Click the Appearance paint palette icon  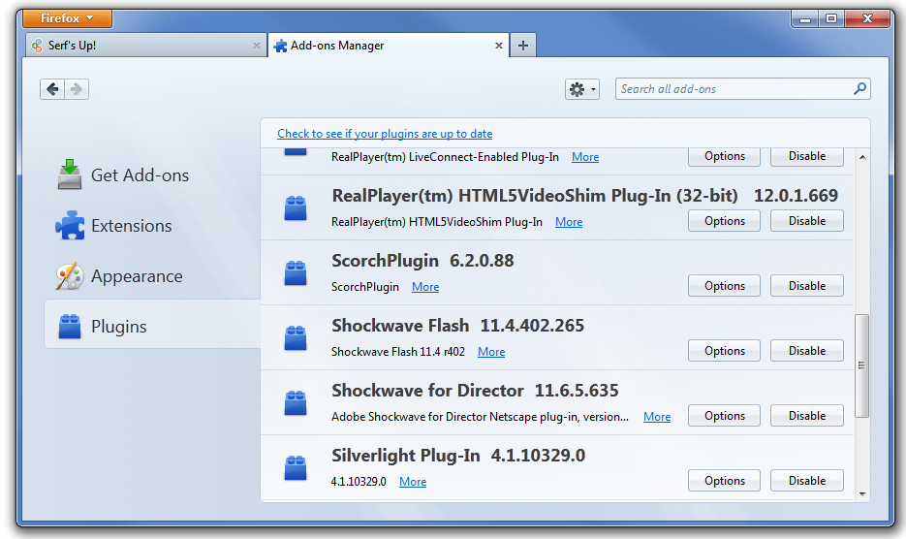[x=69, y=276]
